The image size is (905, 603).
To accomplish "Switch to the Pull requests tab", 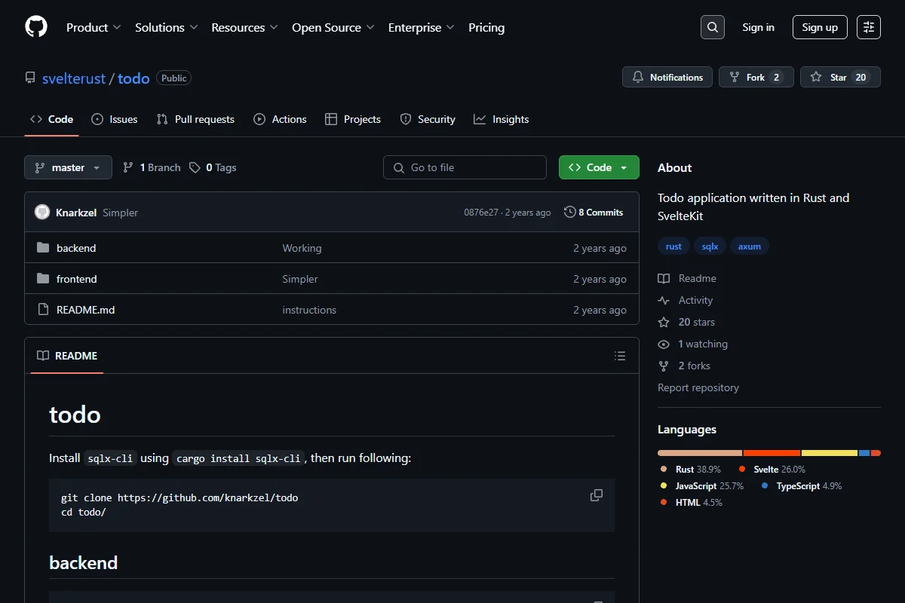I will click(195, 119).
